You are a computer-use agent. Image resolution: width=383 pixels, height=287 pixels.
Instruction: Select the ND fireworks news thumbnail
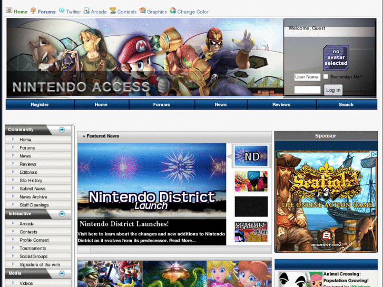[251, 156]
